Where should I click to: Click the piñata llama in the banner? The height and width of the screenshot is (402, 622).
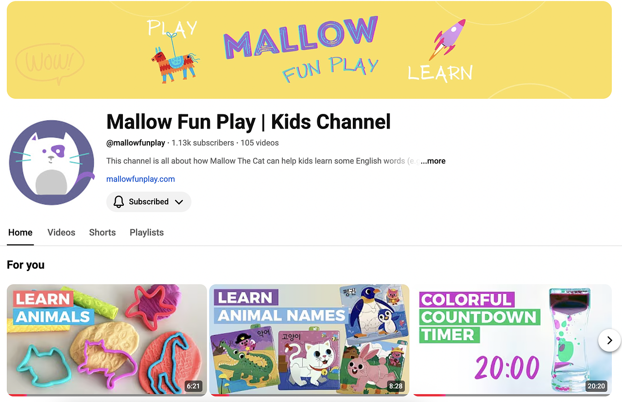pyautogui.click(x=173, y=62)
